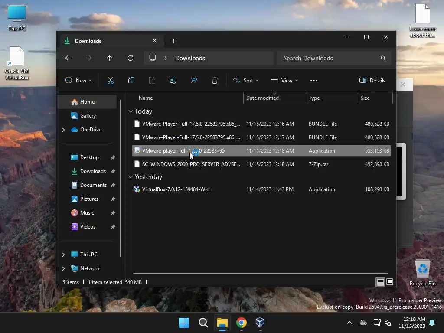Select the Recycle Bin desktop icon

(422, 273)
